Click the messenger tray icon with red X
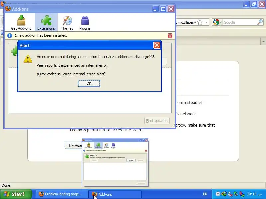This screenshot has height=199, width=266. pyautogui.click(x=230, y=194)
